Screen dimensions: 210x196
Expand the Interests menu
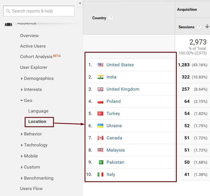click(x=22, y=89)
